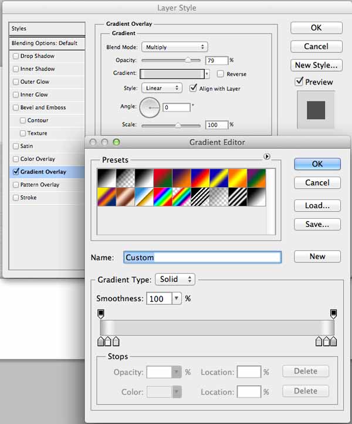Click the Save... gradient button

317,224
